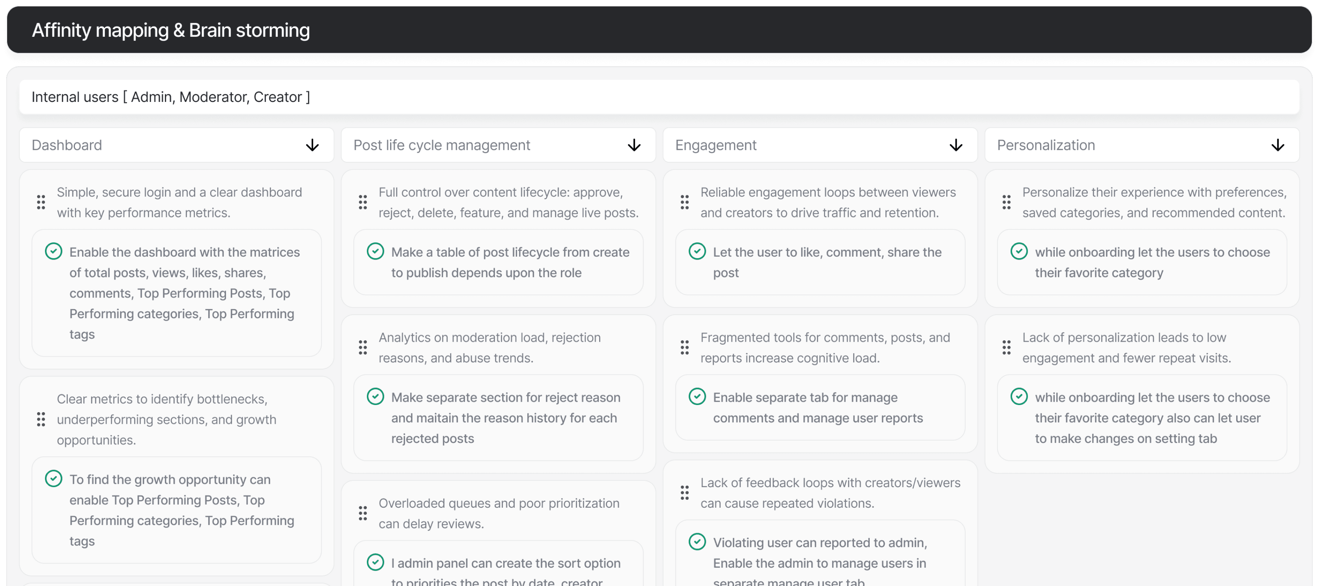Toggle check circle on 'Enable the dashboard with the matrices'
This screenshot has width=1319, height=586.
[x=53, y=251]
